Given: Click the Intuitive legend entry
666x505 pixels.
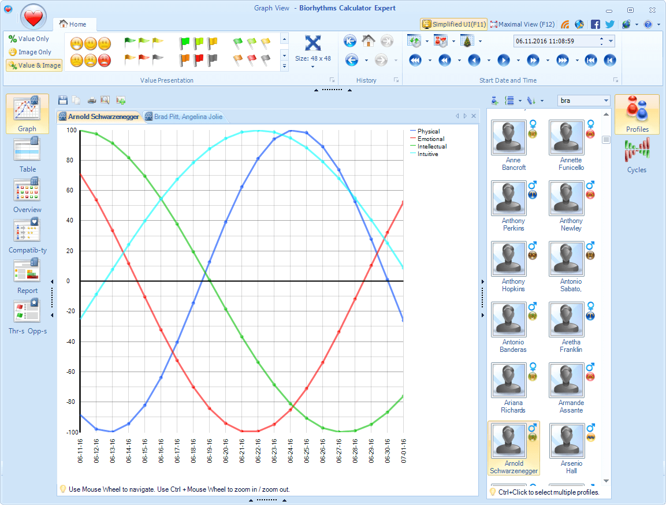Looking at the screenshot, I should click(x=424, y=154).
